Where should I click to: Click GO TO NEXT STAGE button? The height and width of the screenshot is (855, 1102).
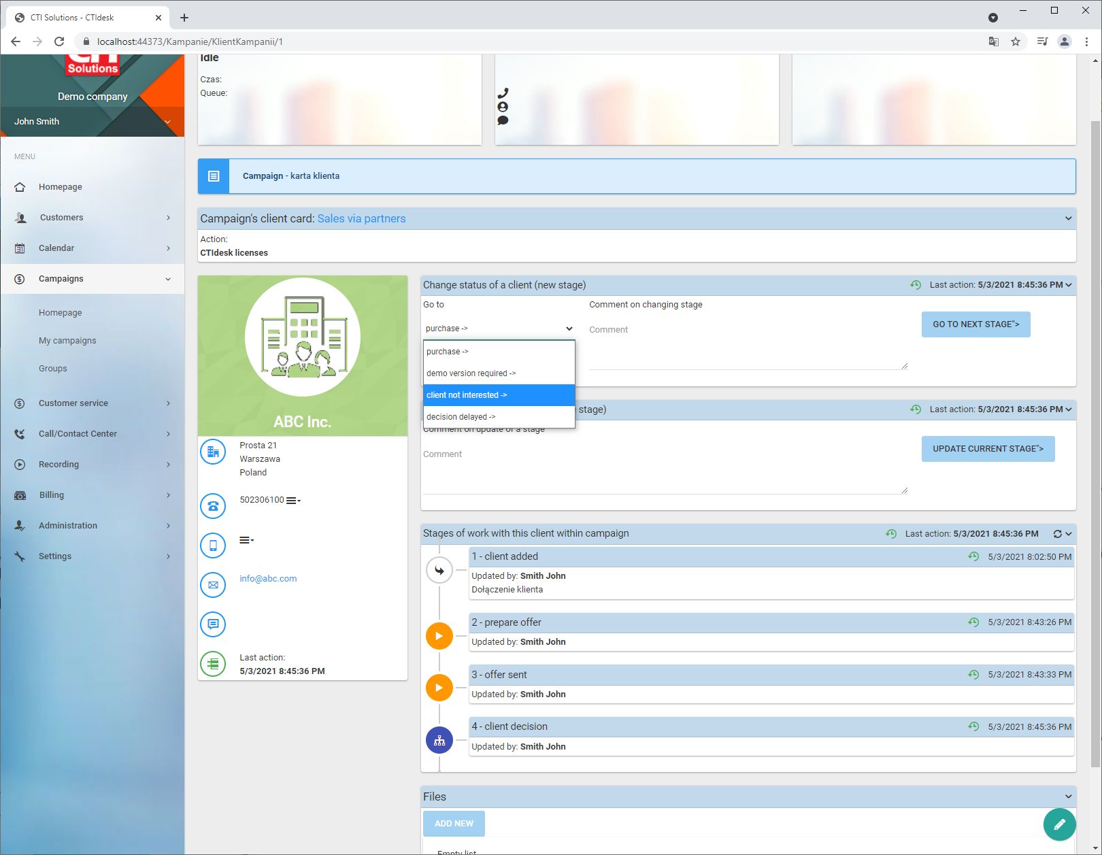point(975,324)
